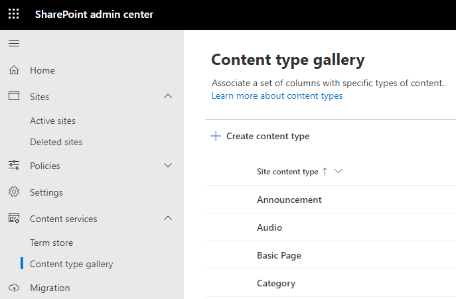Open Deleted sites page

[x=56, y=142]
